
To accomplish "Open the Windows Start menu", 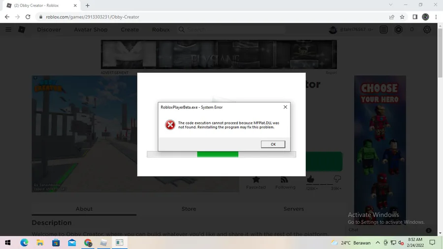I will pos(7,243).
